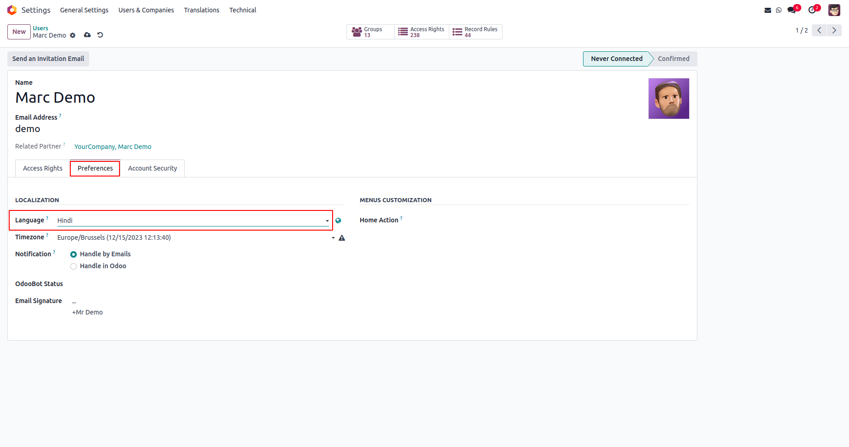Open the Record Rules 44 stat button
Viewport: 849px width, 447px height.
point(475,32)
